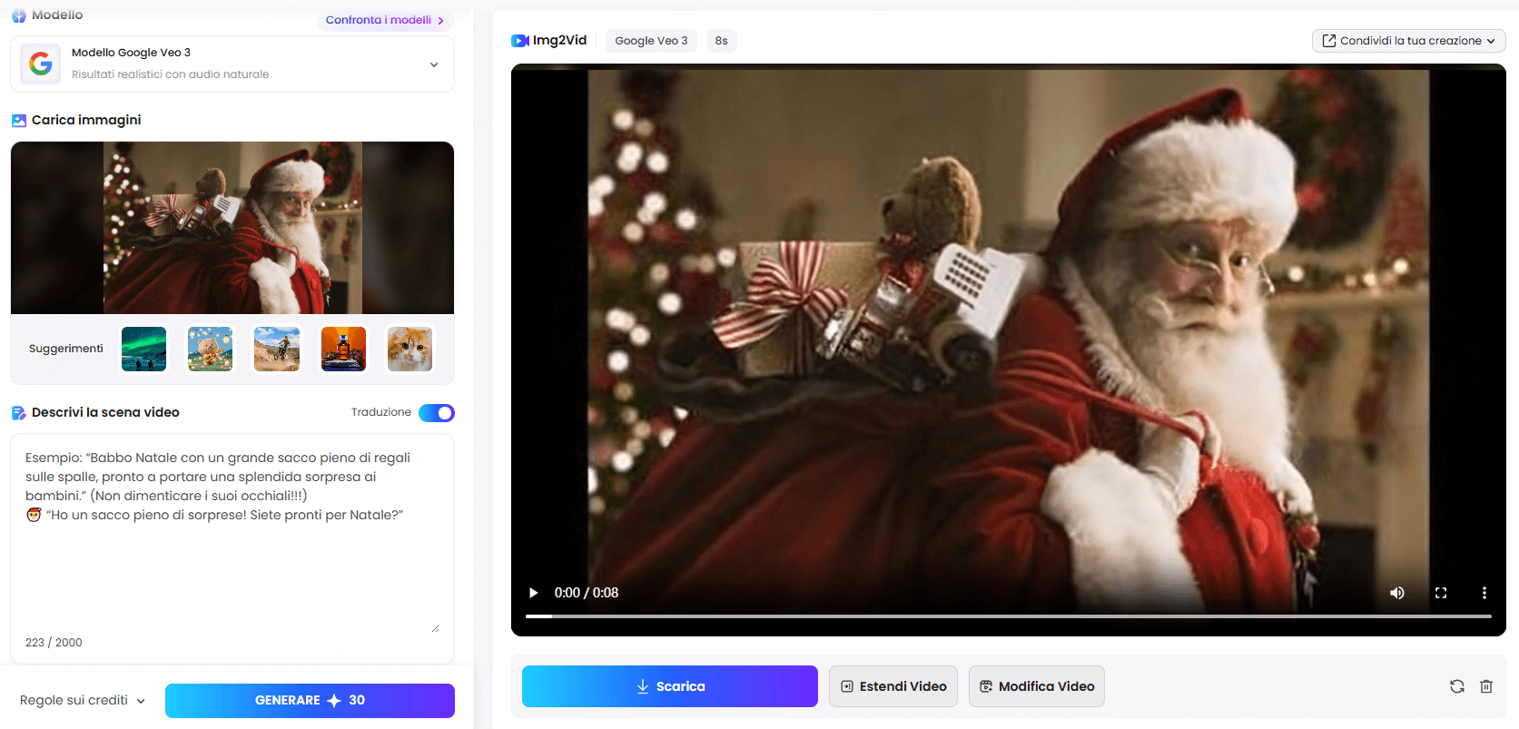The image size is (1519, 729).
Task: Click the GENERARE 30 button
Action: click(310, 701)
